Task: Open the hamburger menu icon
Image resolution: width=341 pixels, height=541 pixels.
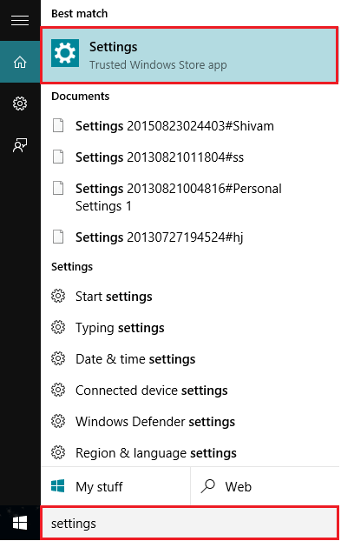Action: (x=20, y=21)
